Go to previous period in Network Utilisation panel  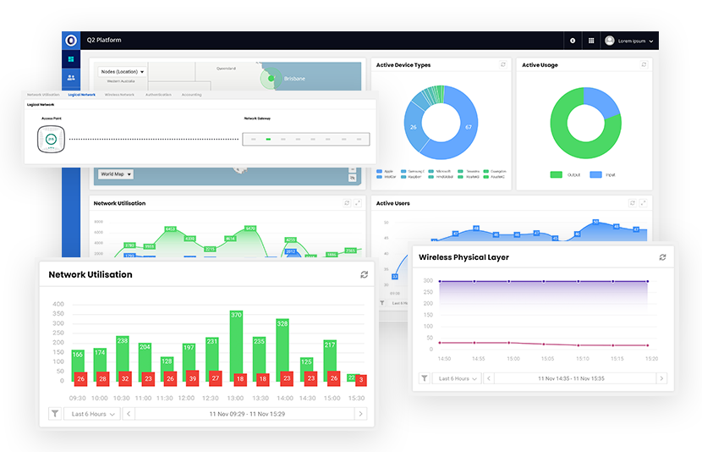pos(129,414)
